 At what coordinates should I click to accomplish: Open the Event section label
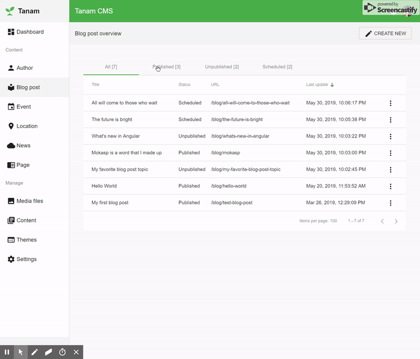[x=24, y=107]
